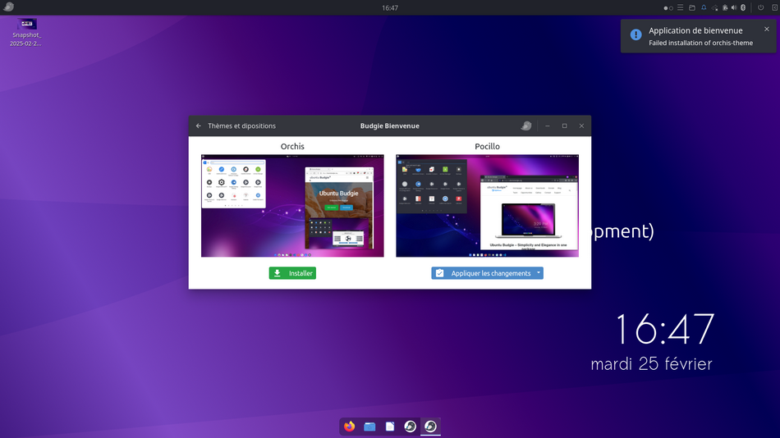Image resolution: width=780 pixels, height=438 pixels.
Task: Click the Budgie logo in the window header
Action: pyautogui.click(x=526, y=125)
